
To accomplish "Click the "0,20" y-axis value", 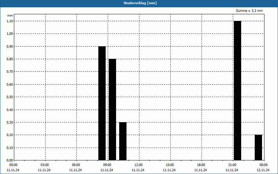I will pyautogui.click(x=10, y=135).
